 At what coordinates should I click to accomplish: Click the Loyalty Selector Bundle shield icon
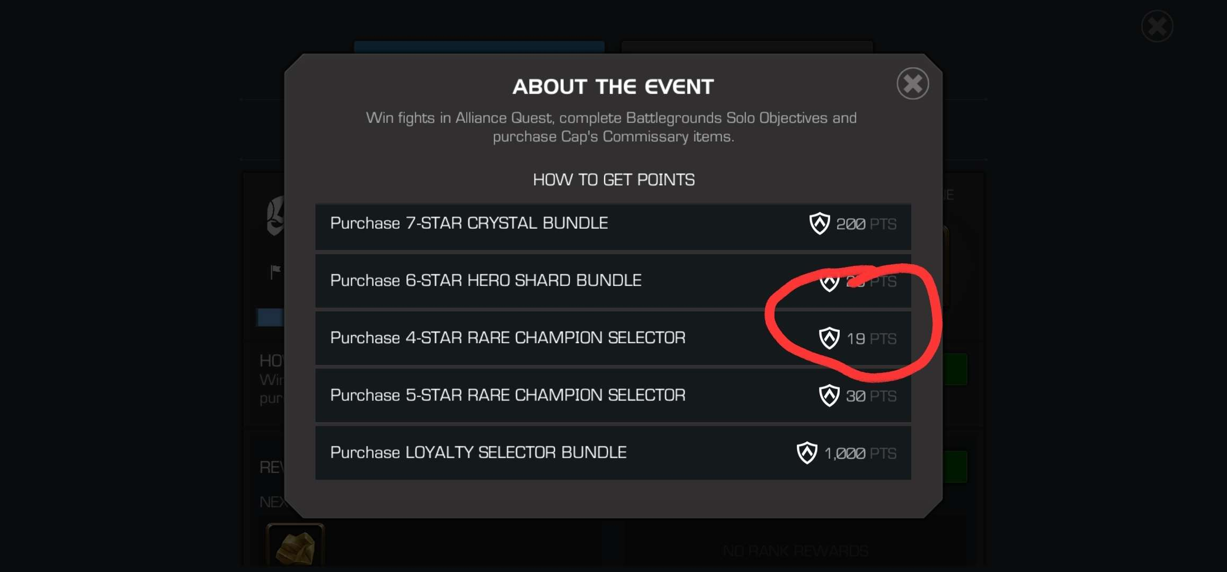pos(807,453)
